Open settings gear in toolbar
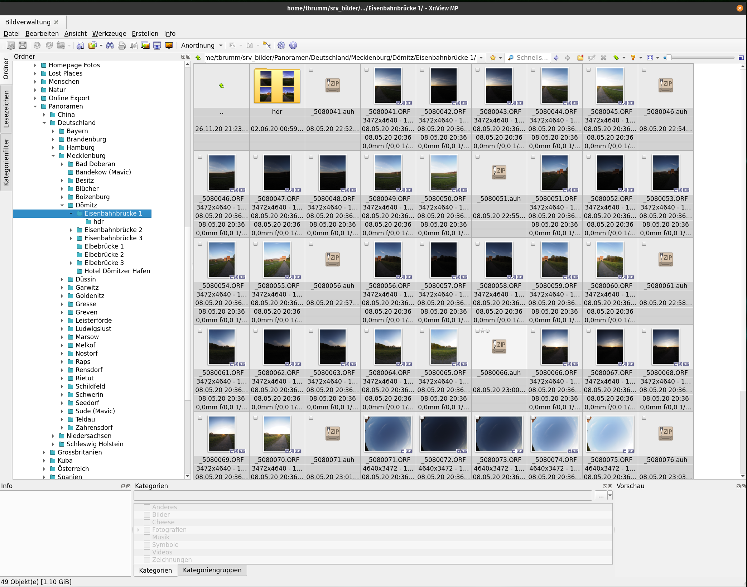 click(281, 45)
